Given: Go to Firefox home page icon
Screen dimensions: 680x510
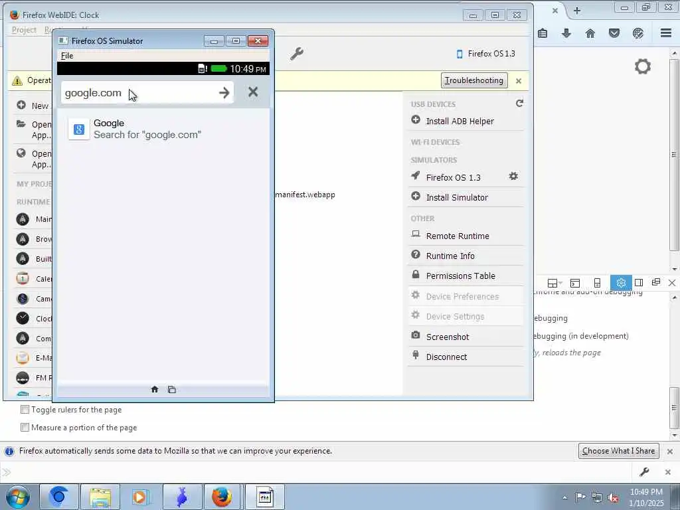Looking at the screenshot, I should pos(590,33).
